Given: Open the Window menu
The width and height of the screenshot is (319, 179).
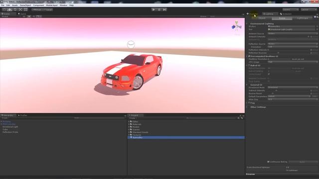Looking at the screenshot, I should [x=63, y=5].
